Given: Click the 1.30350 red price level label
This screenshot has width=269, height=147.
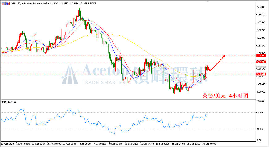Looking at the screenshot, I should tap(261, 55).
